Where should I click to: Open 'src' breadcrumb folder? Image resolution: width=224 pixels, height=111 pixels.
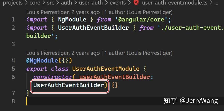pyautogui.click(x=51, y=3)
